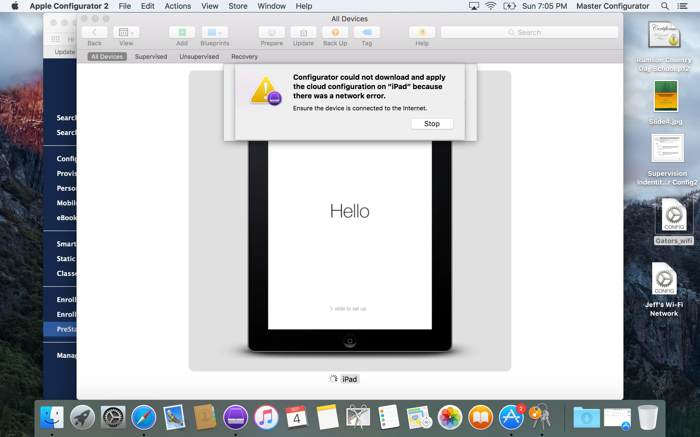
Task: Click the Add plus icon
Action: pos(182,32)
